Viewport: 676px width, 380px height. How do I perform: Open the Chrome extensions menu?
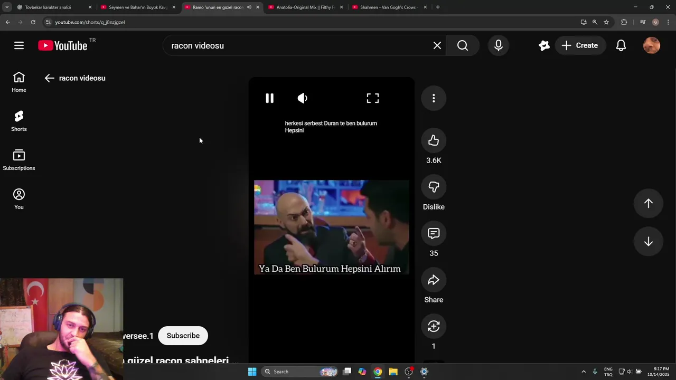(x=624, y=22)
